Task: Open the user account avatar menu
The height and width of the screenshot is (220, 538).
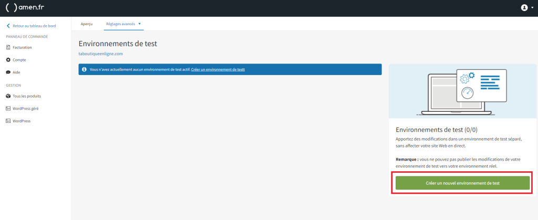Action: 524,8
